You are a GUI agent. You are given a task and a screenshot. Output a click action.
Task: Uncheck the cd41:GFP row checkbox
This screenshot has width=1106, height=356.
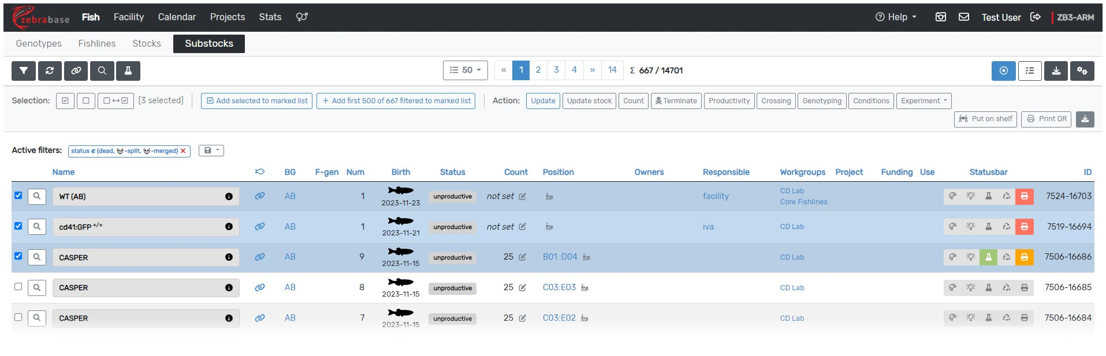tap(18, 226)
